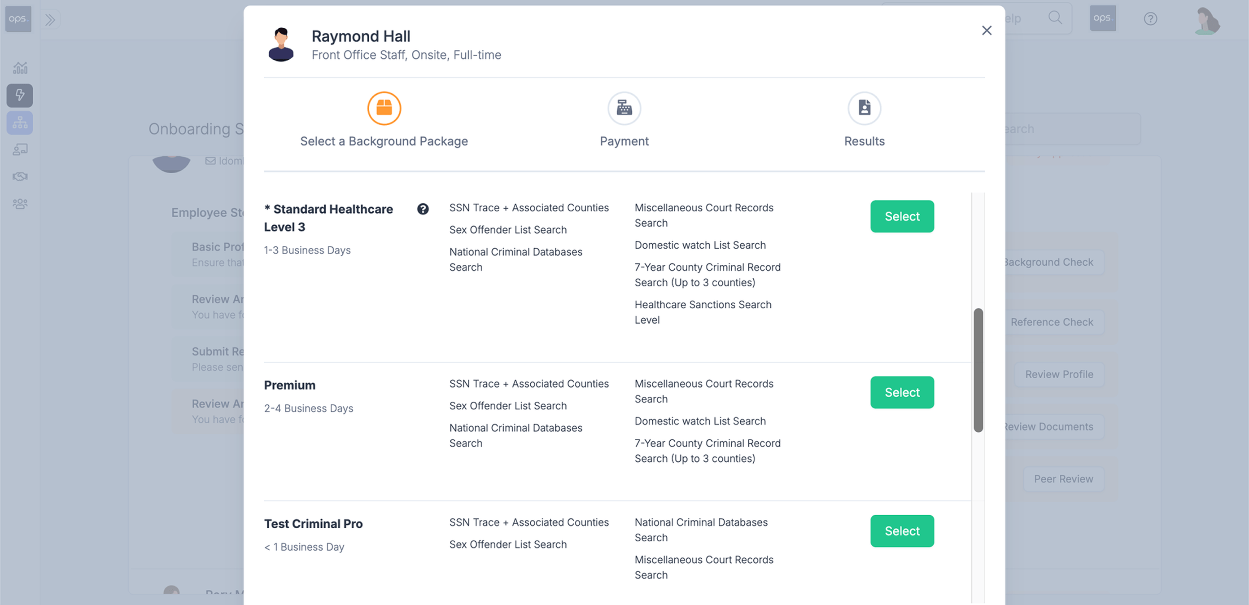
Task: Select the Standard Healthcare Level 3 package
Action: pos(902,216)
